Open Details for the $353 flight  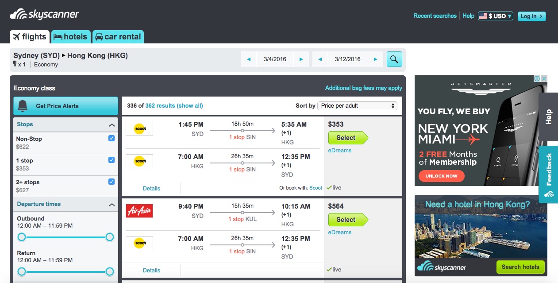151,188
